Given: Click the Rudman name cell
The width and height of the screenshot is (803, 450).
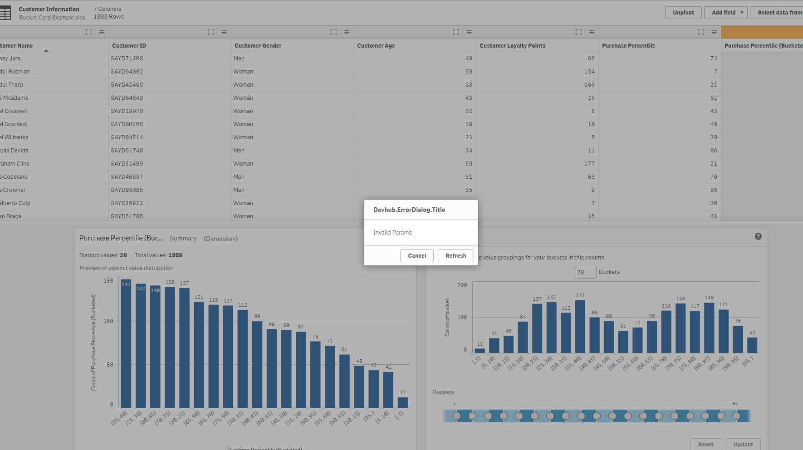Looking at the screenshot, I should (54, 72).
